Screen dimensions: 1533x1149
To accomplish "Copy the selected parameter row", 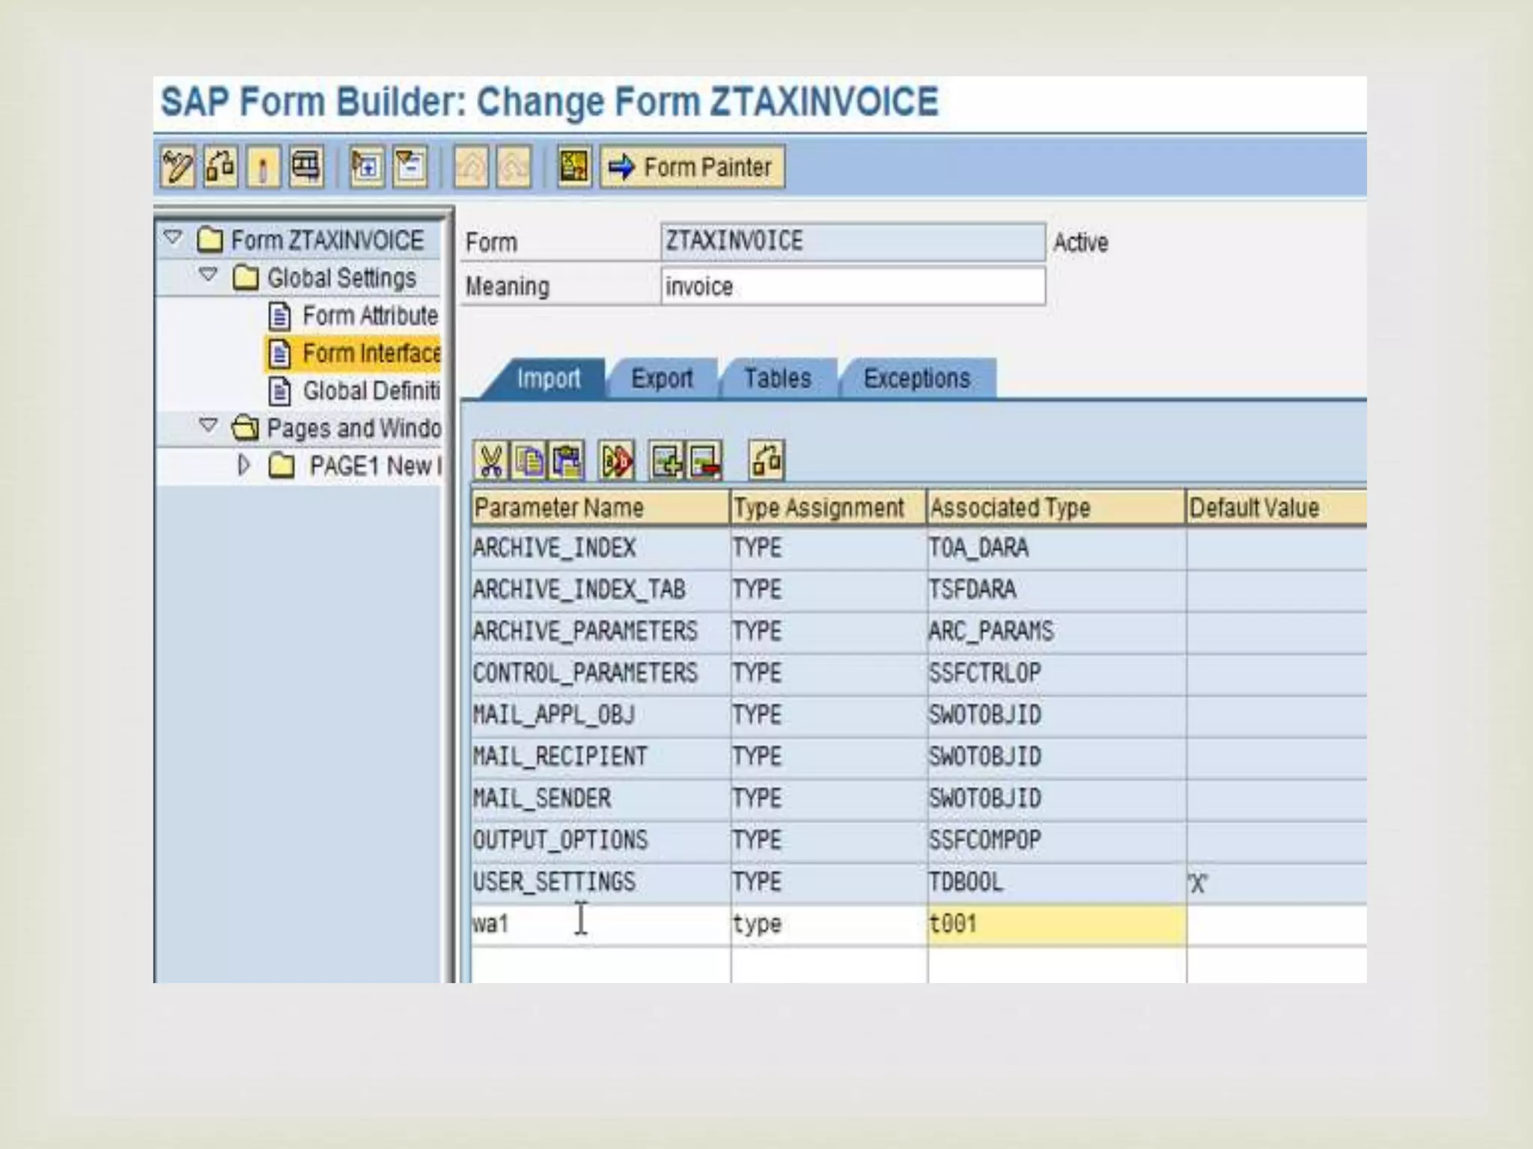I will tap(530, 460).
